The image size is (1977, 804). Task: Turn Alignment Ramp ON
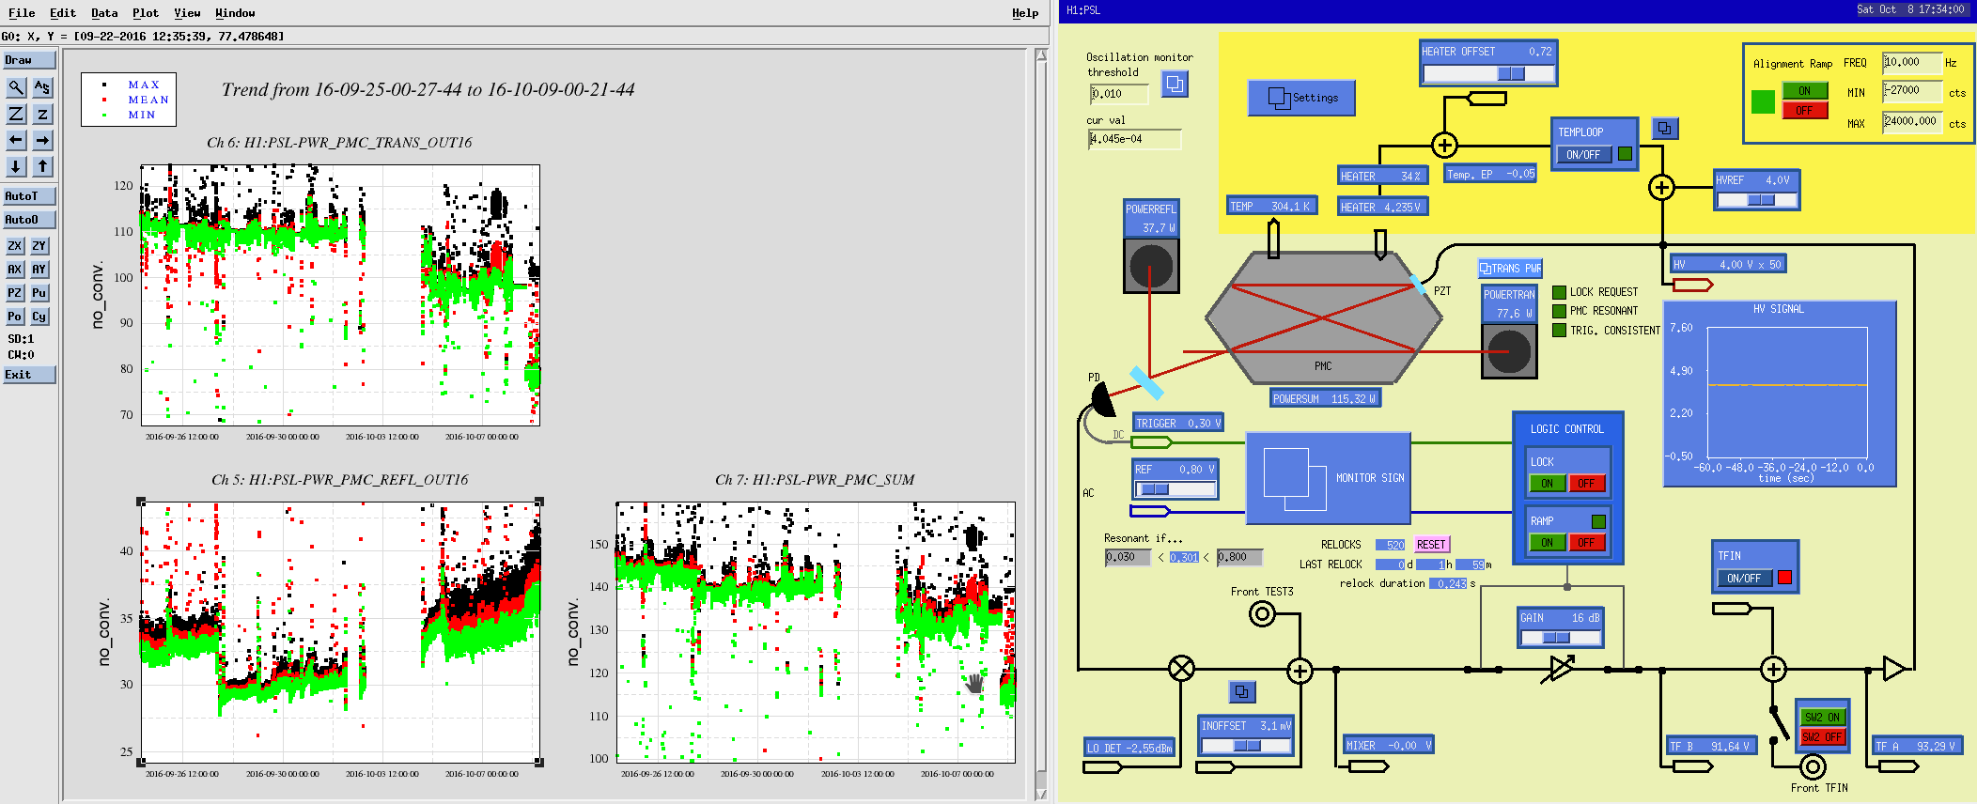point(1804,91)
